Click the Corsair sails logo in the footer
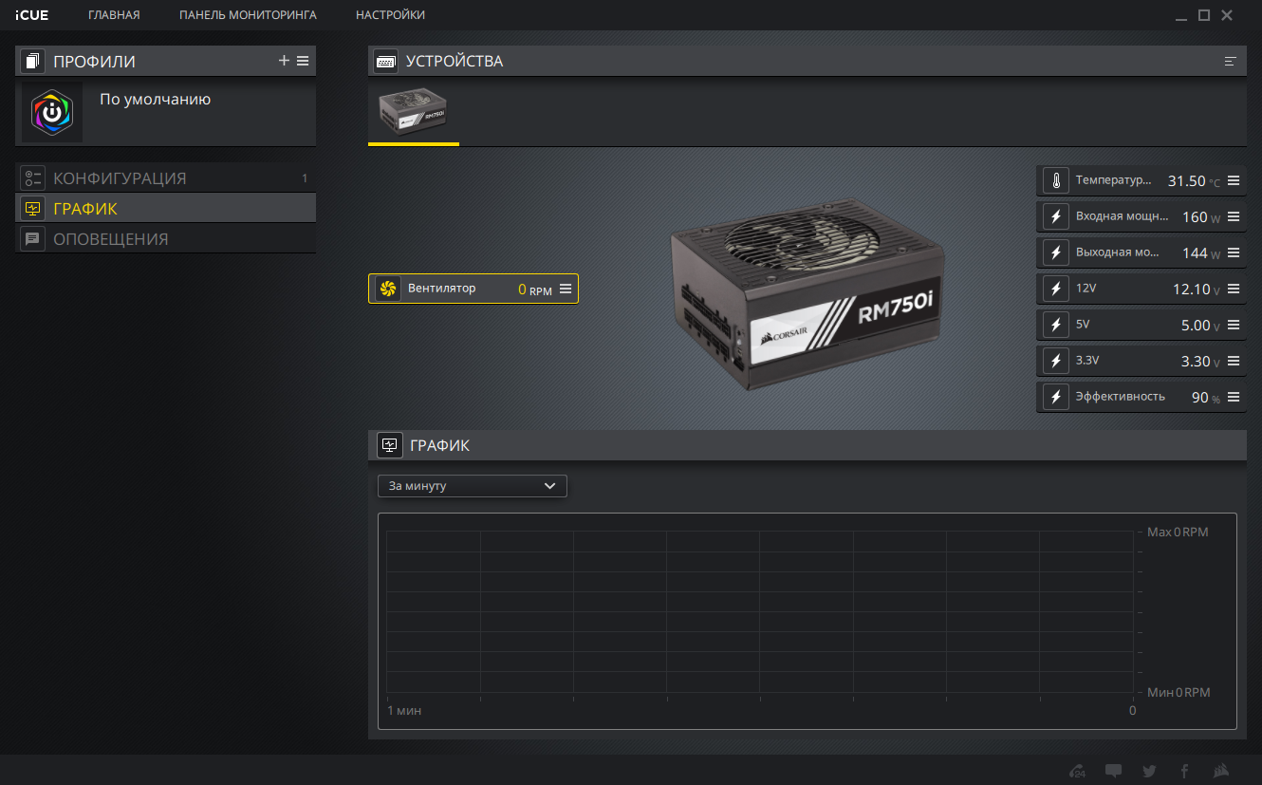1262x785 pixels. click(1222, 771)
